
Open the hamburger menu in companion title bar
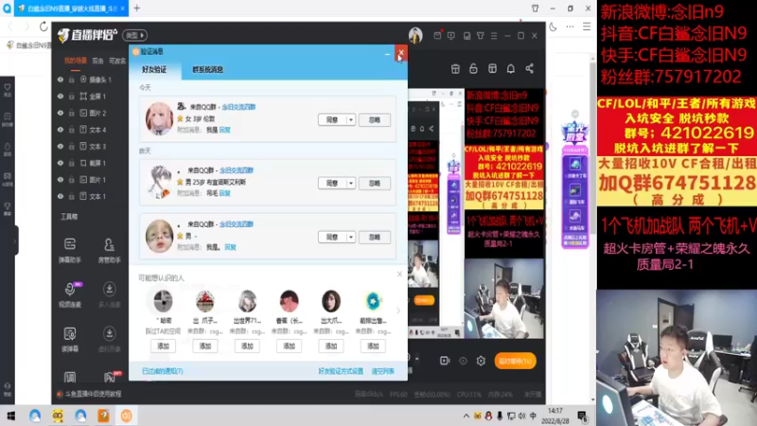494,36
